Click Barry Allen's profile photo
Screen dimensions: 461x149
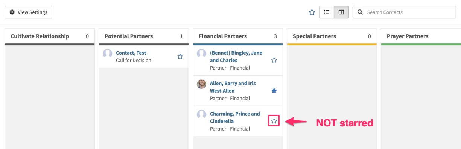point(201,84)
